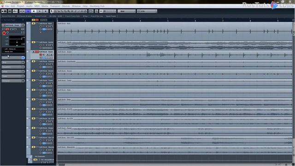Expand the Notepad inspector section
The image size is (295, 166).
[x=13, y=81]
